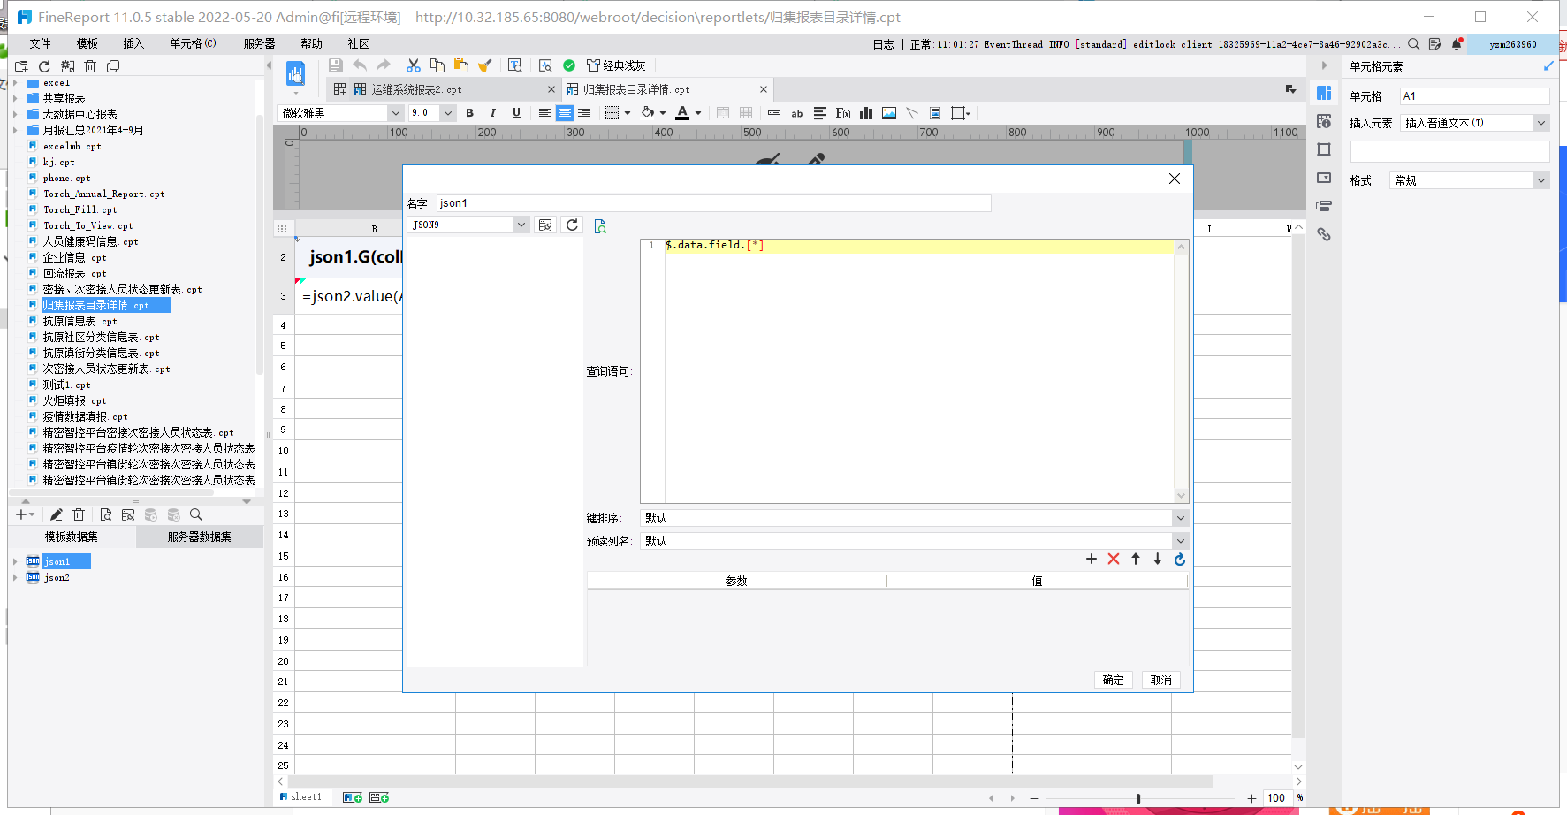1567x815 pixels.
Task: Align cell text left
Action: (x=545, y=113)
